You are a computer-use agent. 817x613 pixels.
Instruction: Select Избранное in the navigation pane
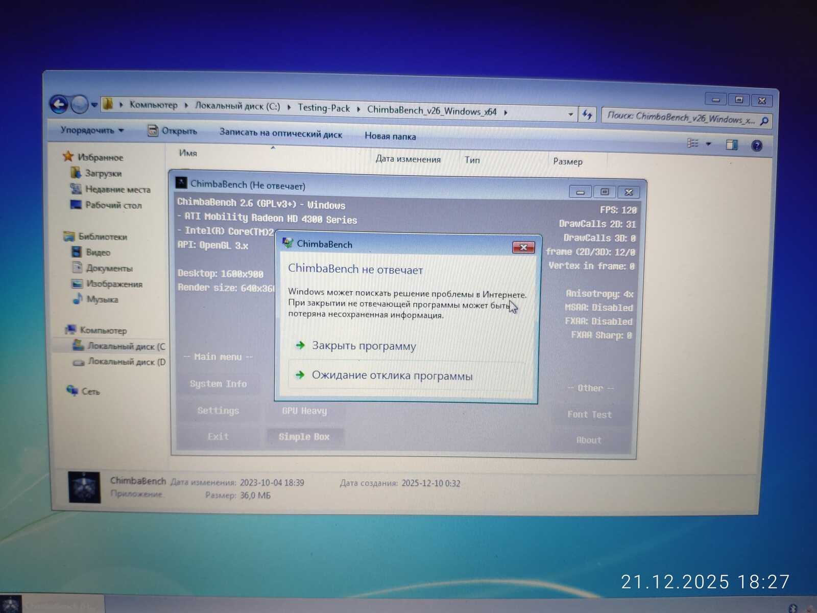[93, 157]
